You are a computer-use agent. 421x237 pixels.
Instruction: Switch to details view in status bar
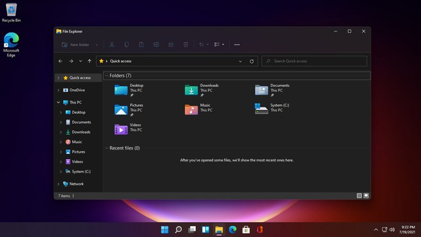359,196
